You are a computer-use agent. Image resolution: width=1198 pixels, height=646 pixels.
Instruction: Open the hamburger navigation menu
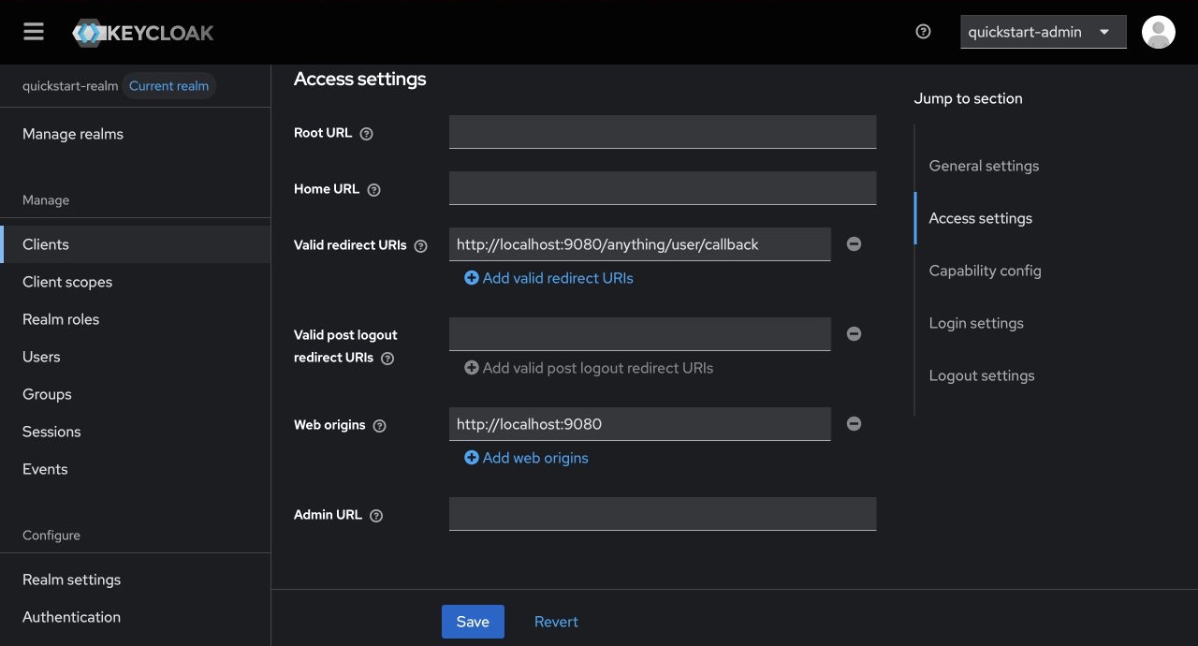(34, 32)
